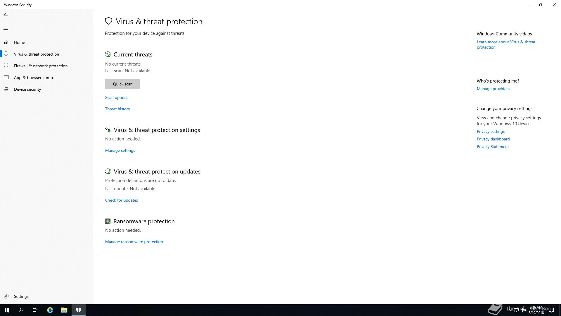Select the Firewall & network protection icon
The height and width of the screenshot is (316, 561).
click(x=6, y=66)
